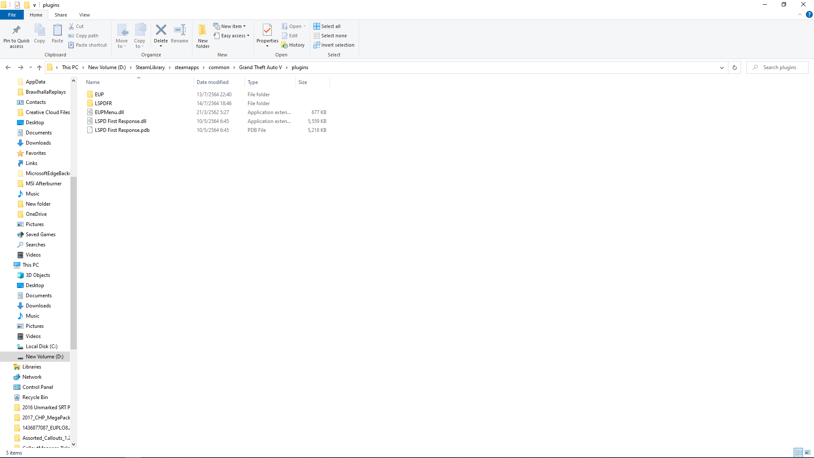Image resolution: width=814 pixels, height=458 pixels.
Task: Click the Delete icon in ribbon
Action: tap(161, 30)
